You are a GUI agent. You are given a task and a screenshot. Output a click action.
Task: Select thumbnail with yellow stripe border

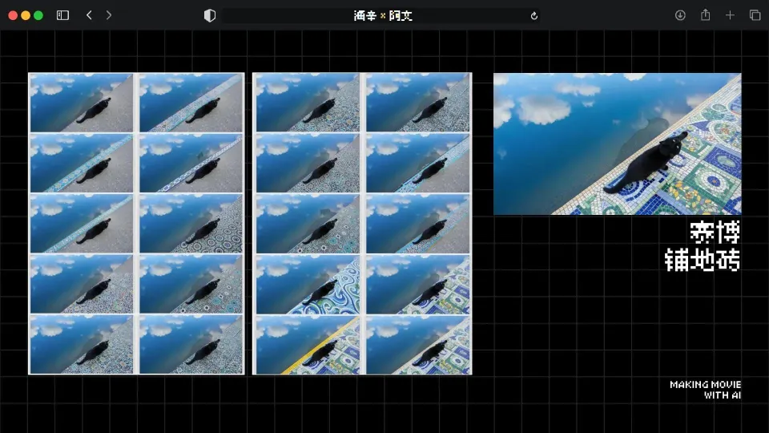[x=308, y=345]
